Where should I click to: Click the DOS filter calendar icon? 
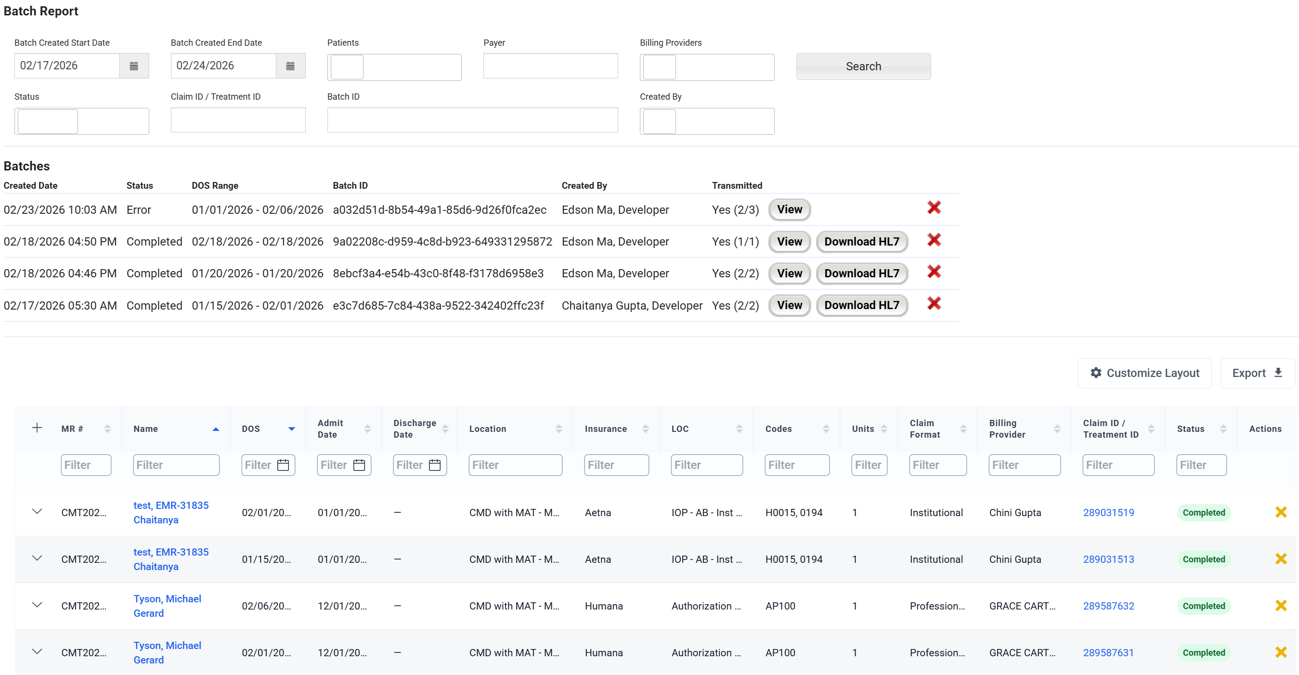coord(284,465)
